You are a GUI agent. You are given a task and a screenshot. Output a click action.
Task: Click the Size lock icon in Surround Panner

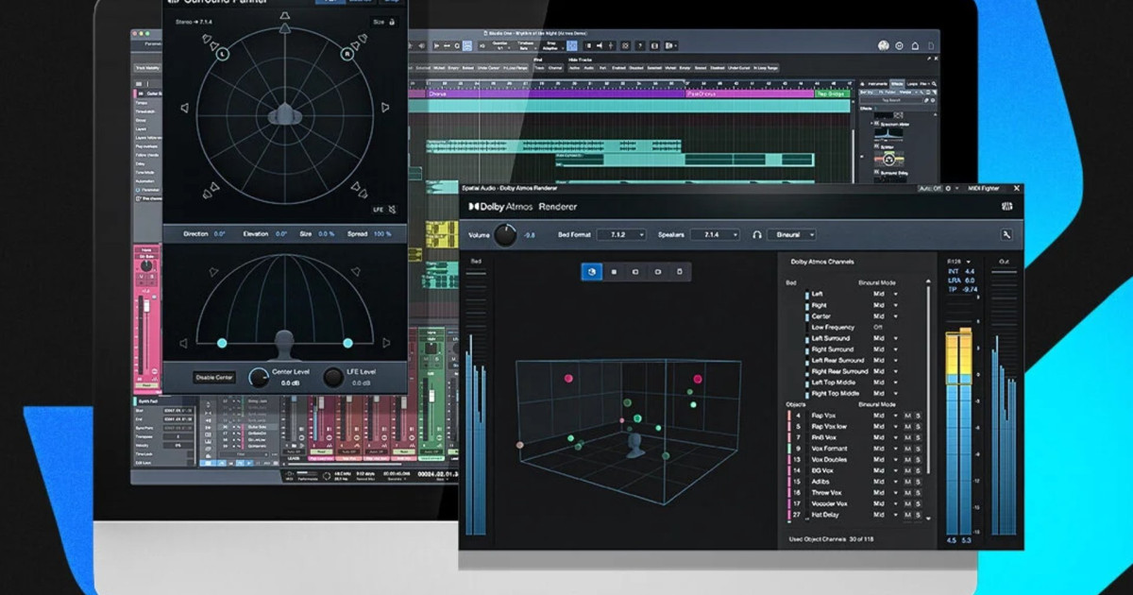point(393,21)
